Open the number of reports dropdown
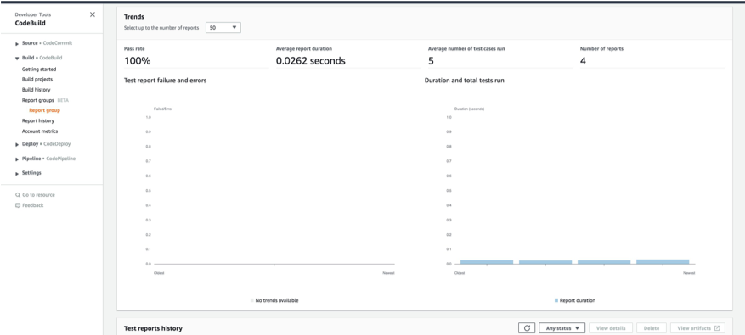The height and width of the screenshot is (335, 745). tap(223, 27)
